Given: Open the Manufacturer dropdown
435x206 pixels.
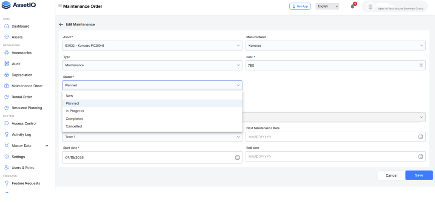Looking at the screenshot, I should coord(336,45).
